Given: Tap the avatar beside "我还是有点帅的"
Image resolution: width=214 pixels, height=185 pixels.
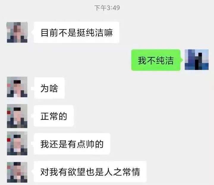Looking at the screenshot, I should coord(17,143).
